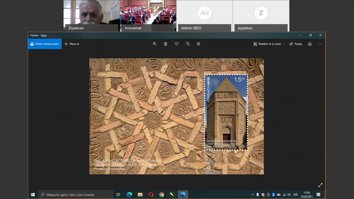Click the Paylaş share button
354x199 pixels.
pos(296,44)
